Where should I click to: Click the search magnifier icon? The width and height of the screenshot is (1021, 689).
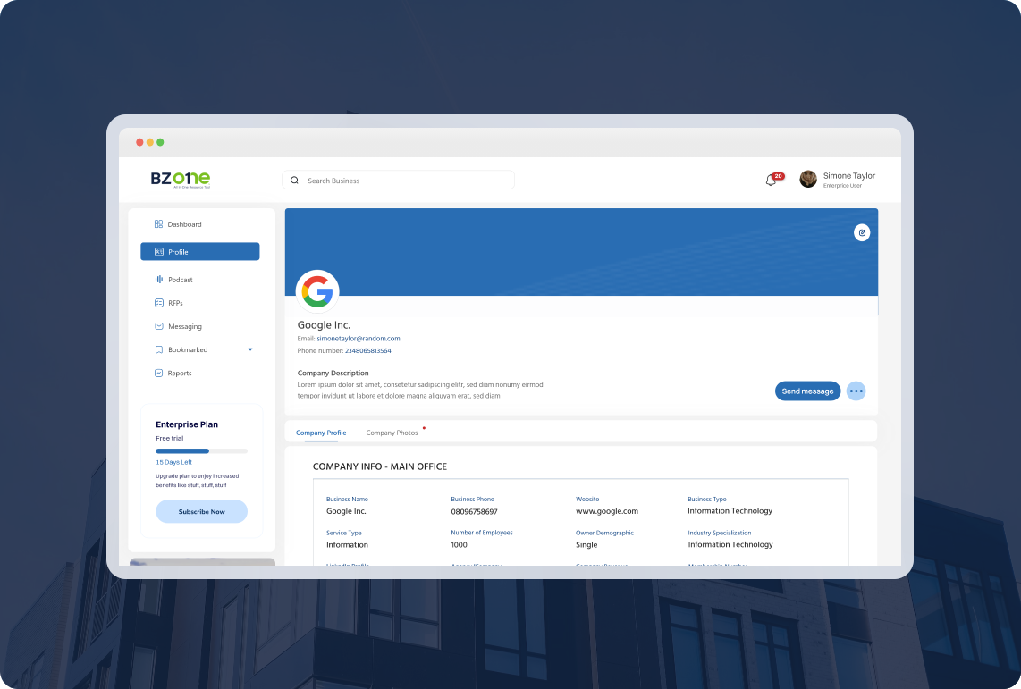(x=295, y=181)
